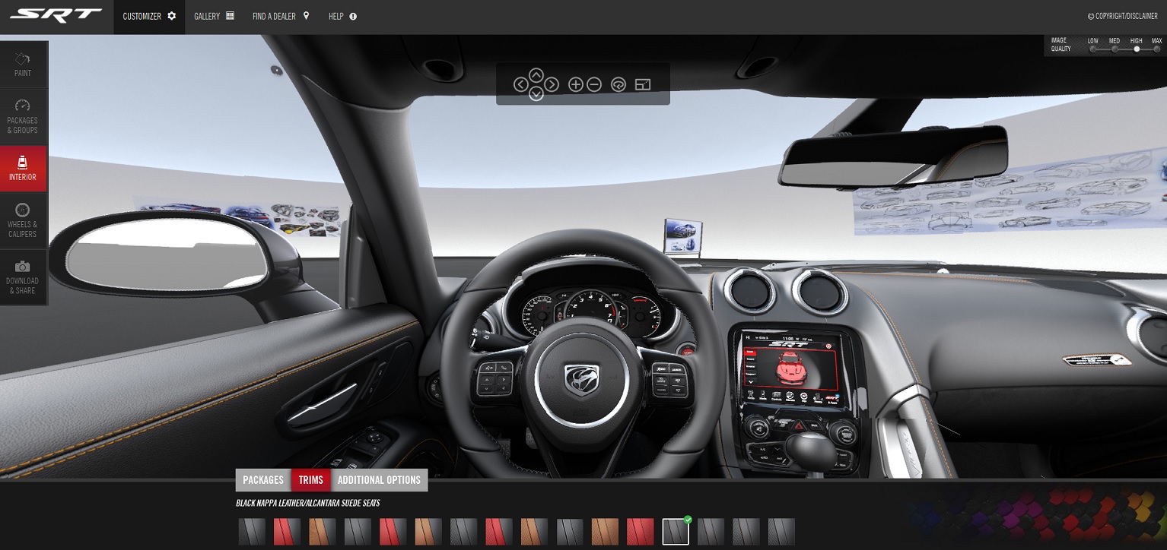Screen dimensions: 1167x550
Task: Switch to the Packages tab
Action: coord(263,480)
